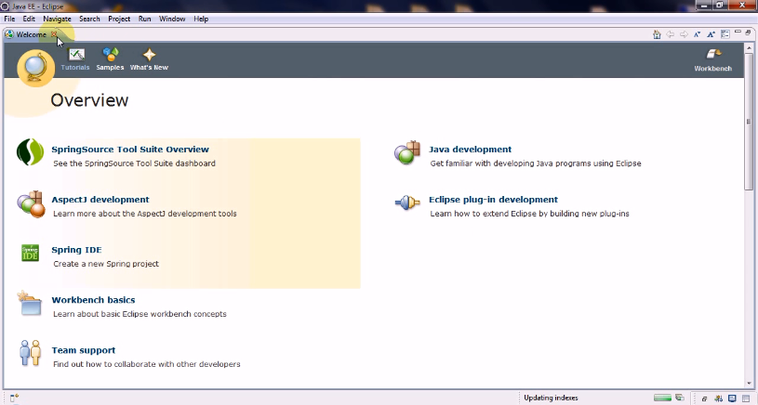The width and height of the screenshot is (758, 405).
Task: Click the Home icon in Welcome toolbar
Action: pyautogui.click(x=657, y=34)
